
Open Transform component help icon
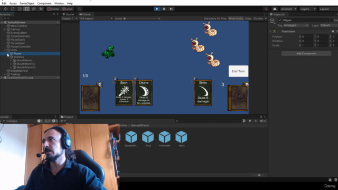[x=333, y=32]
